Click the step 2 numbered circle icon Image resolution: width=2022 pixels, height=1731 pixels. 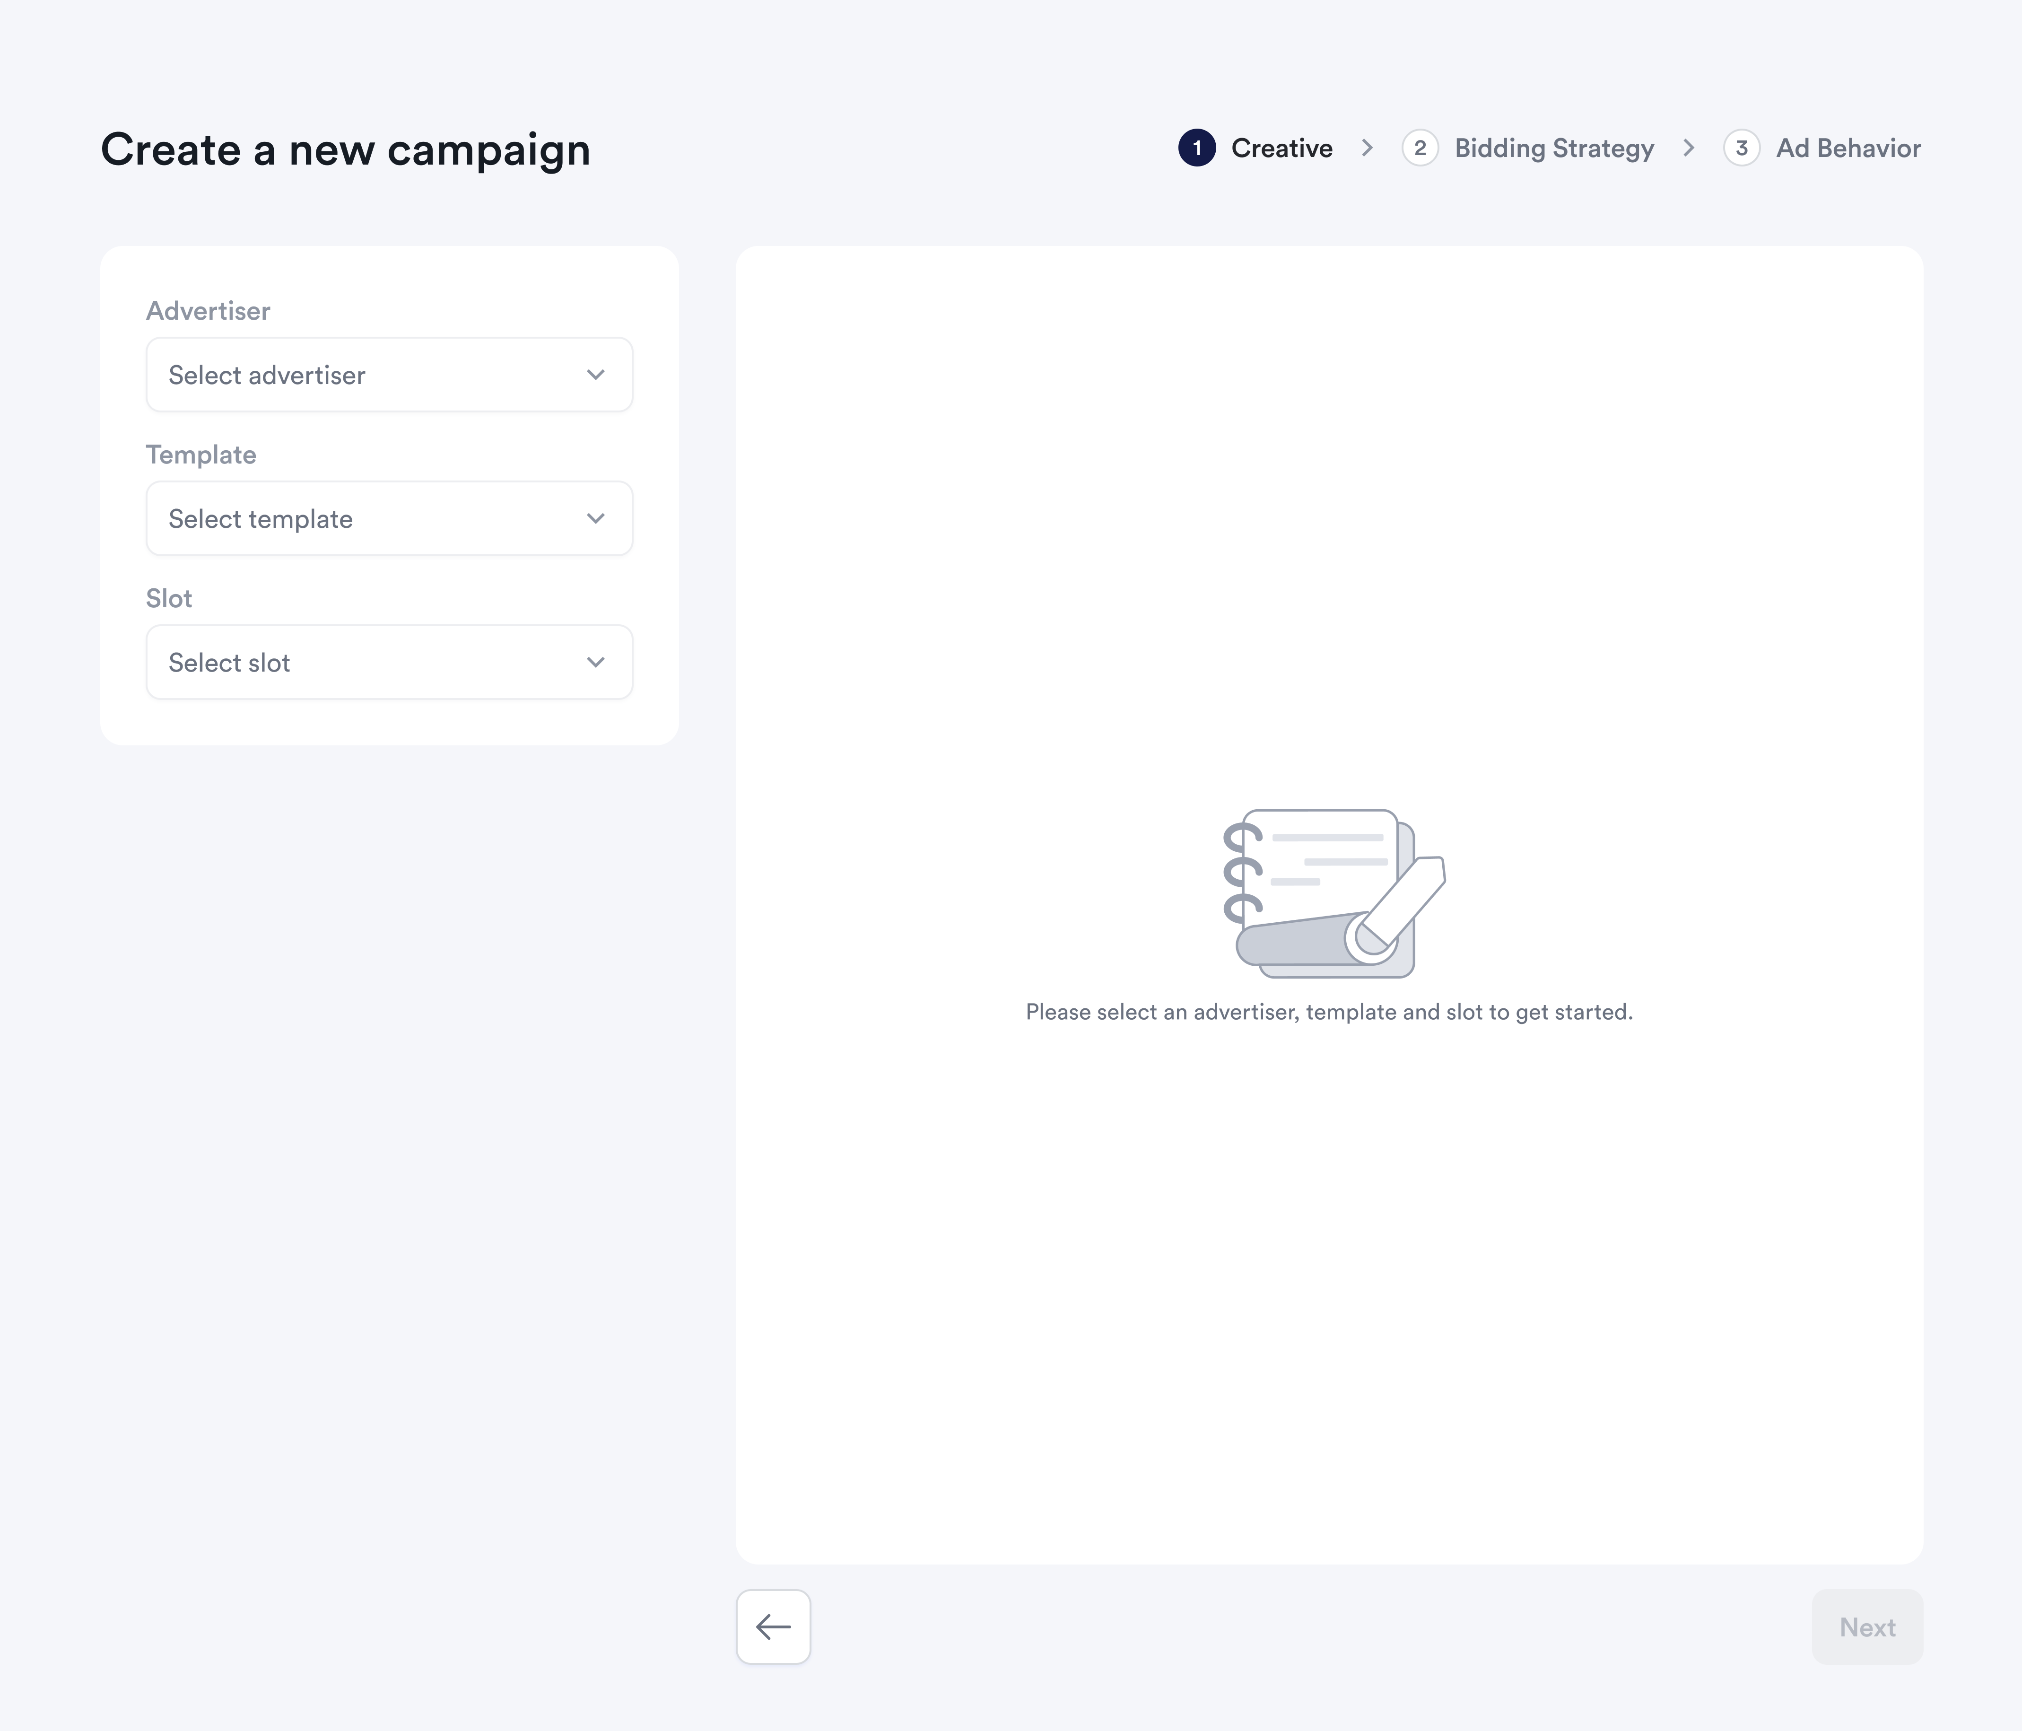pyautogui.click(x=1421, y=148)
